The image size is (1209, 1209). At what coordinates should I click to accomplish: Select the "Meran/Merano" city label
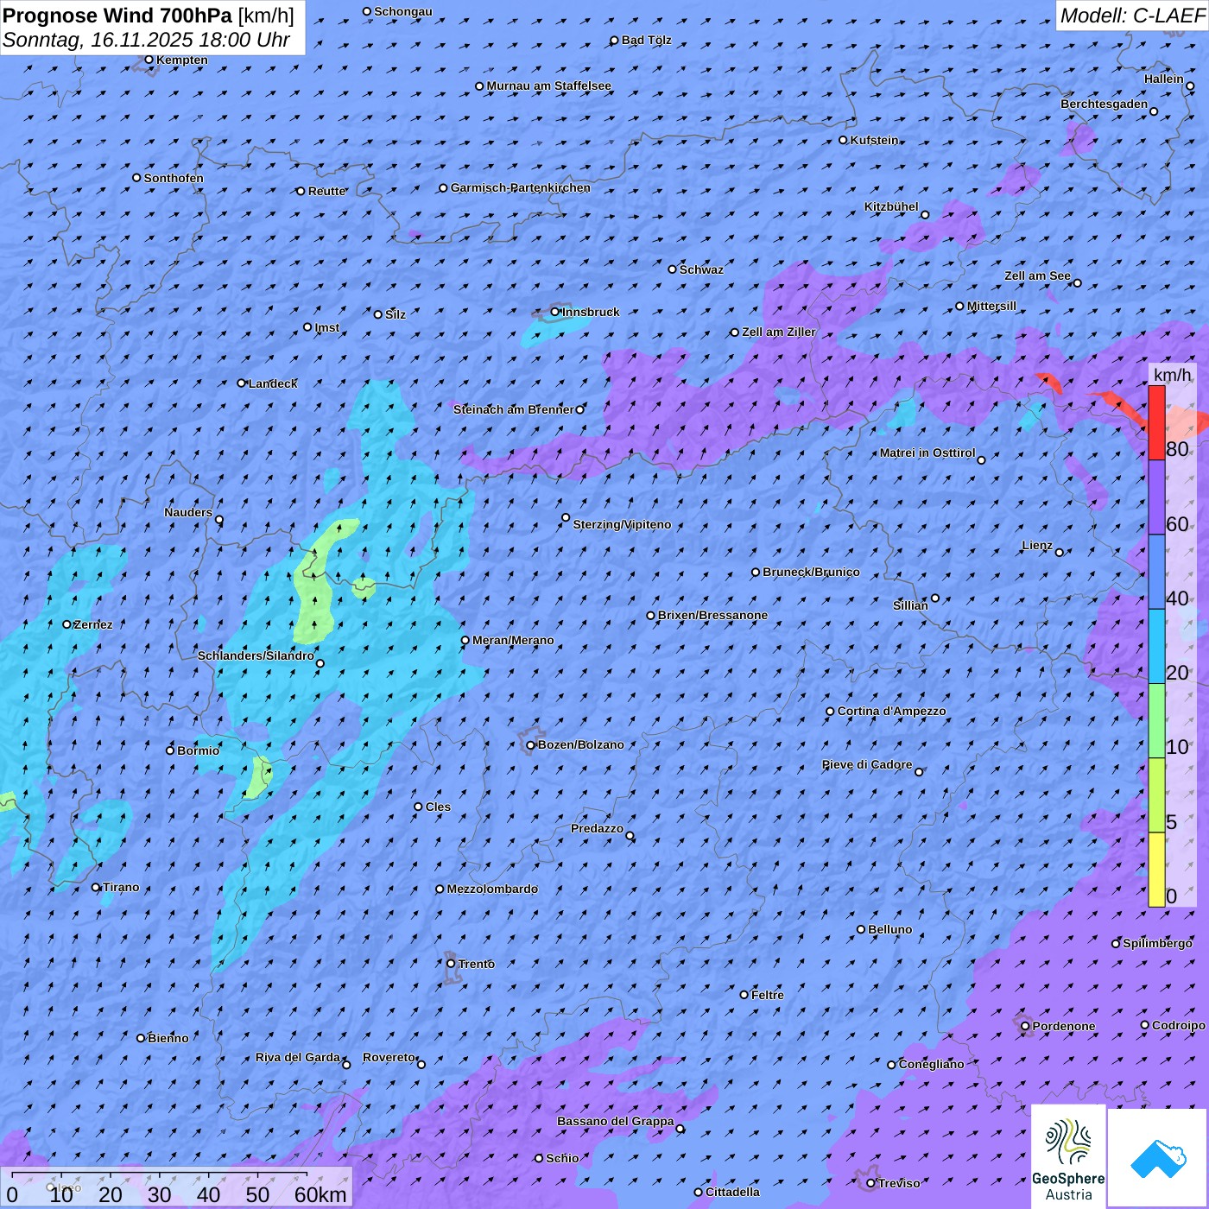(x=513, y=640)
